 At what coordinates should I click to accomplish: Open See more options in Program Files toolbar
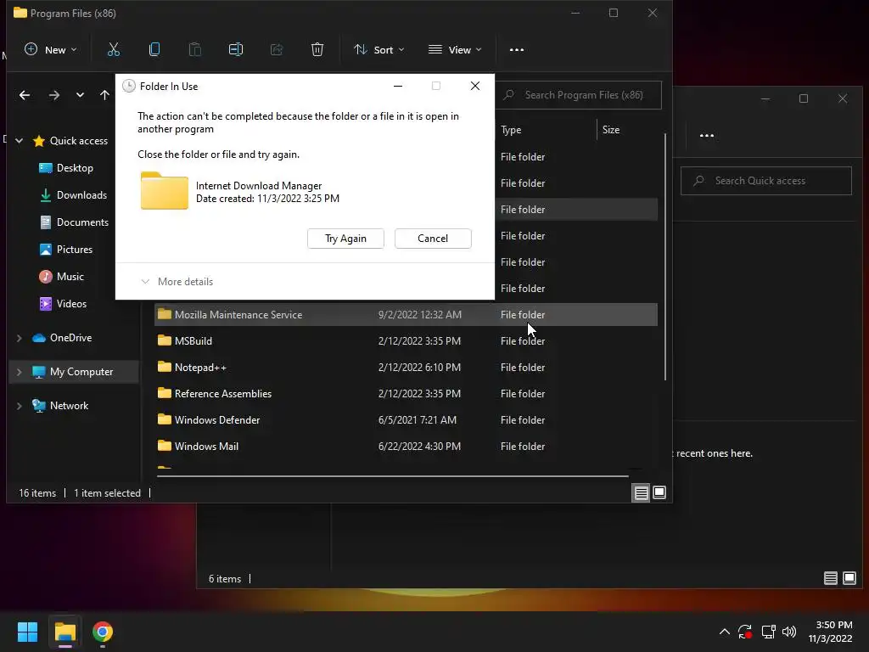coord(517,50)
